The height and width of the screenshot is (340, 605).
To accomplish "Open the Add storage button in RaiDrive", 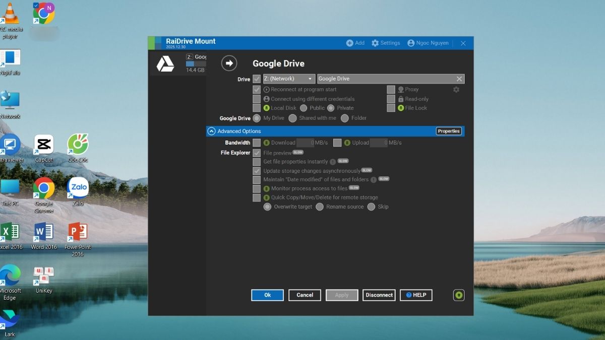I will coord(355,43).
